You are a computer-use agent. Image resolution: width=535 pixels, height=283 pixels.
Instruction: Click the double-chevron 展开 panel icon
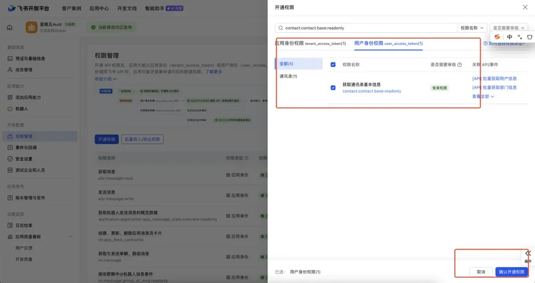point(528,253)
